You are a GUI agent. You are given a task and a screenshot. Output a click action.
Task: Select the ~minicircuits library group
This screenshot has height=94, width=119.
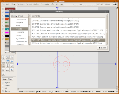click(x=19, y=42)
